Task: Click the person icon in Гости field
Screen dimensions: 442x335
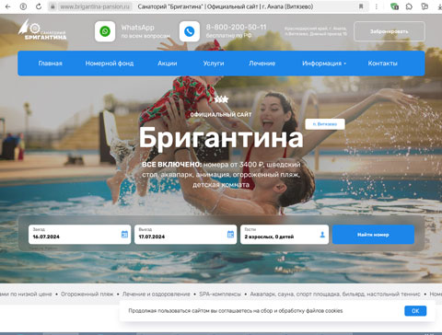Action: 322,235
